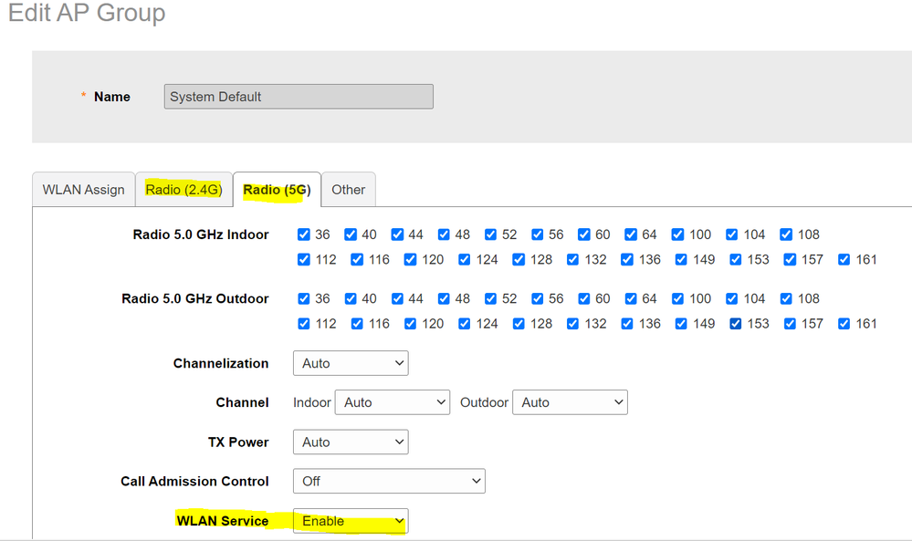Select the Radio (5G) tab

(x=277, y=190)
